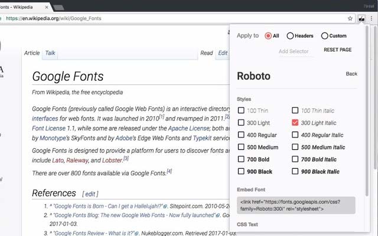The height and width of the screenshot is (236, 378).
Task: Open the Chrome three-dot menu
Action: (371, 19)
